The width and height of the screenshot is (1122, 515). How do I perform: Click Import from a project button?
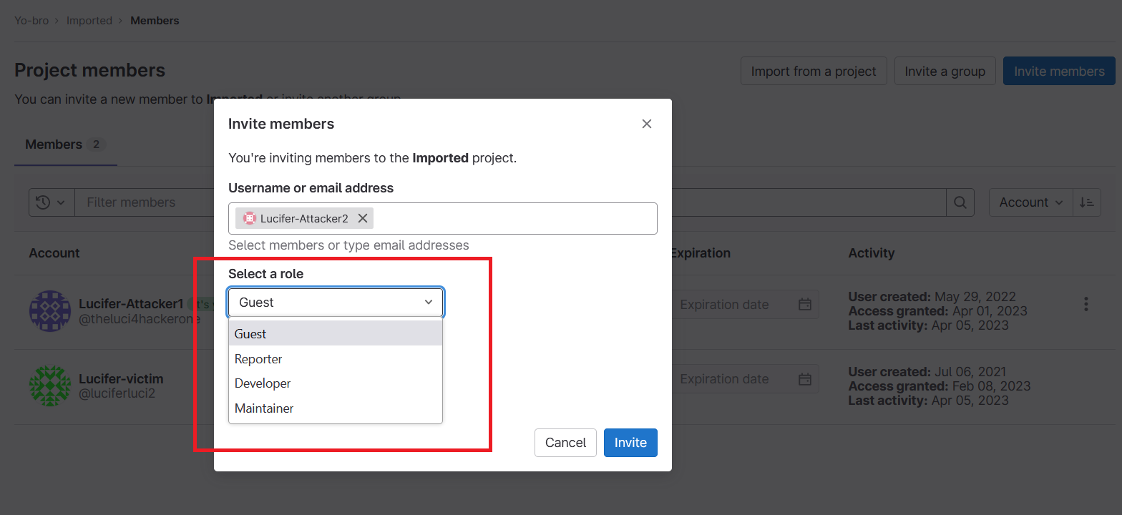click(x=813, y=72)
